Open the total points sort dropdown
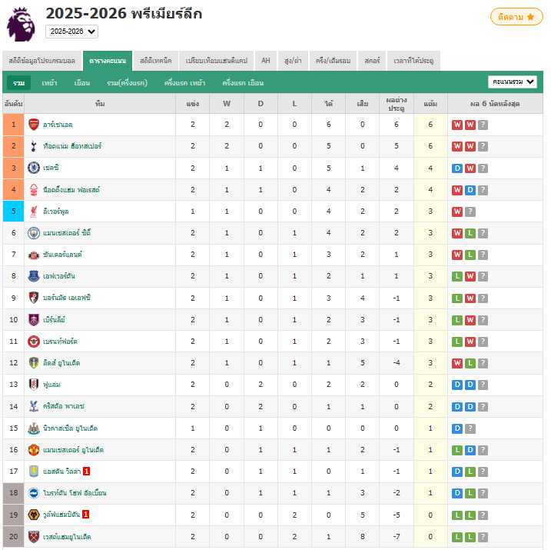The width and height of the screenshot is (551, 550). [513, 82]
